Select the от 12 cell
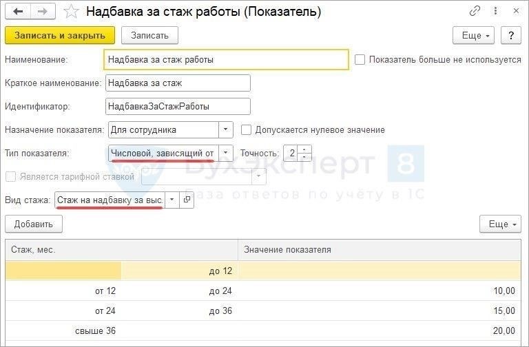 click(63, 291)
